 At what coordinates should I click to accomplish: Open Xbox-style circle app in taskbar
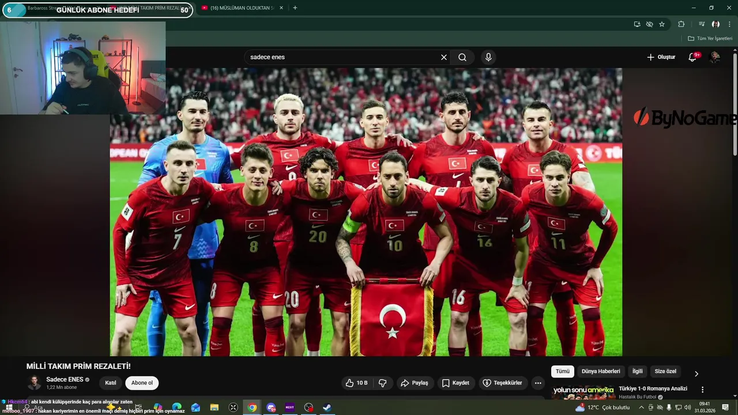coord(233,408)
